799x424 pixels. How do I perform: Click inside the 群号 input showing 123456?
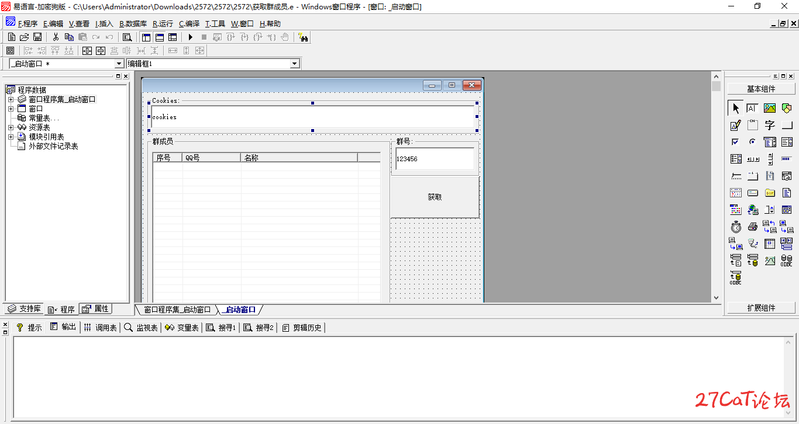pos(434,158)
